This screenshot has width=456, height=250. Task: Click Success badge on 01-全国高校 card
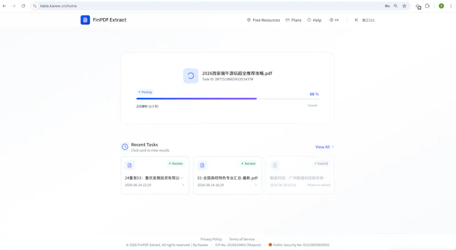[x=249, y=163]
